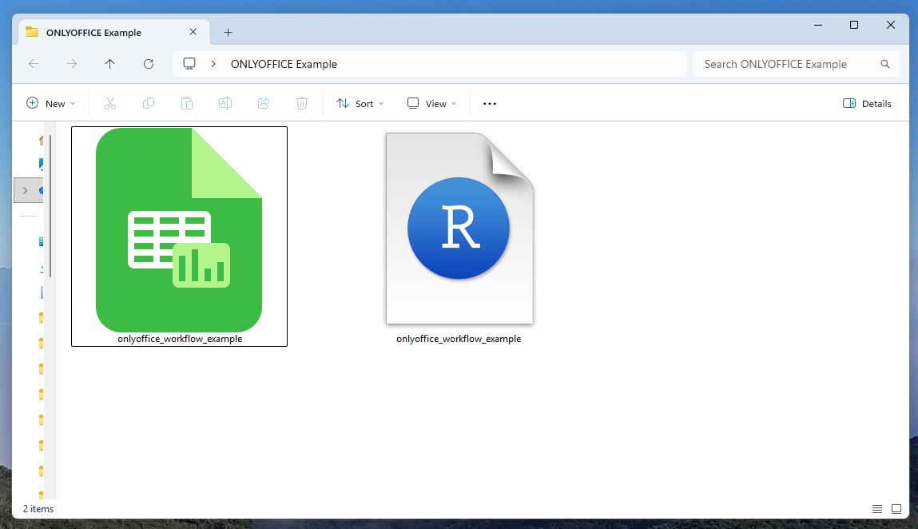This screenshot has width=918, height=529.
Task: Open the Sort dropdown menu
Action: pyautogui.click(x=360, y=103)
